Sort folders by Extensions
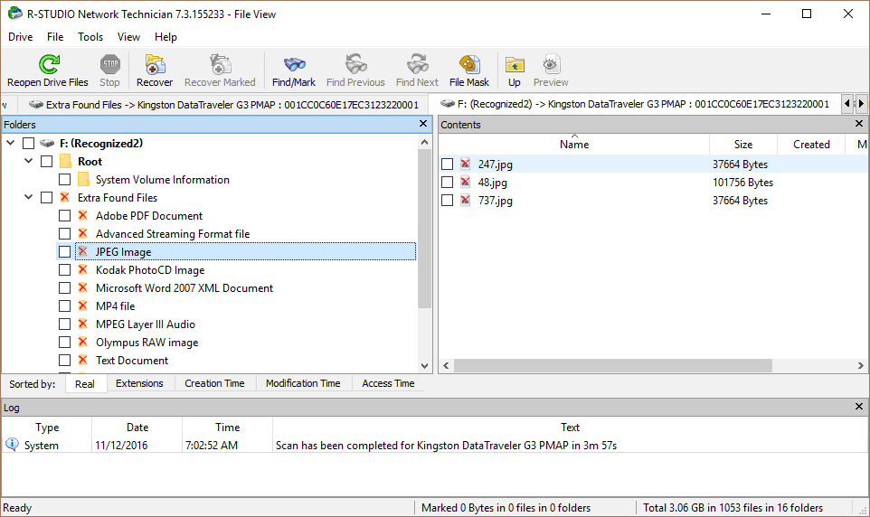 point(139,383)
